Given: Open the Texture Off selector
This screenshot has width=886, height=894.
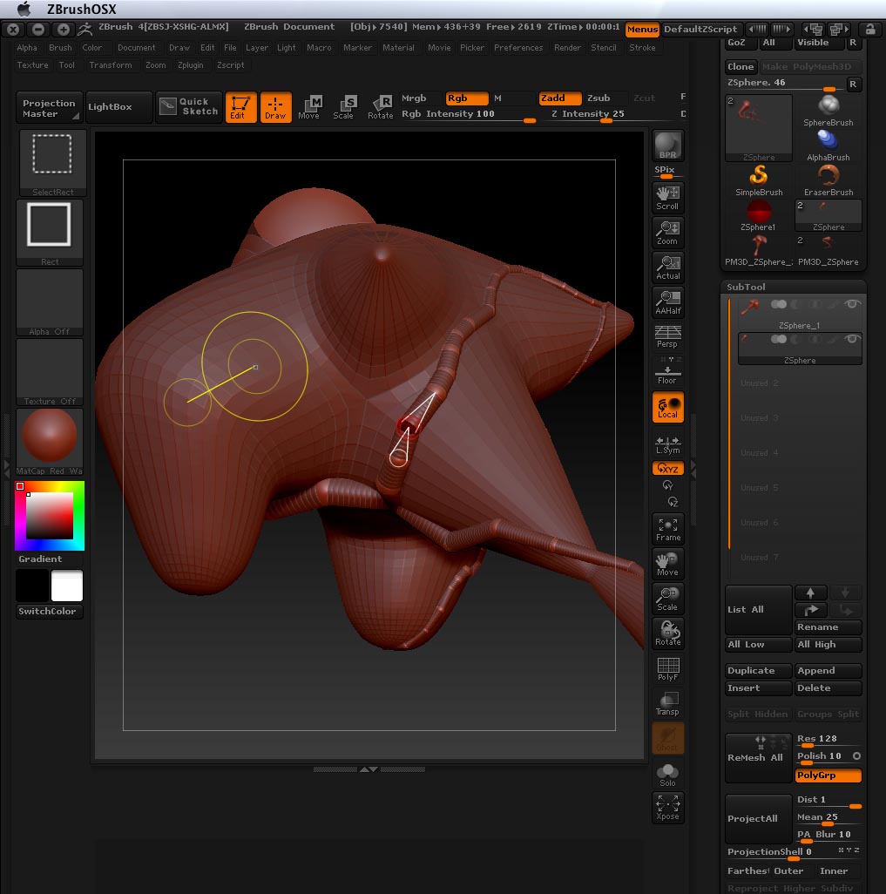Looking at the screenshot, I should (50, 372).
